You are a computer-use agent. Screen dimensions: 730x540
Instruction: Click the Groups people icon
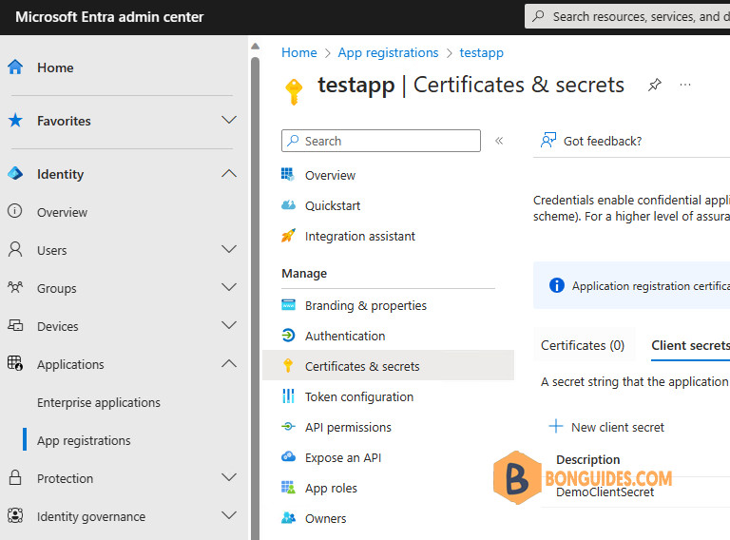15,287
